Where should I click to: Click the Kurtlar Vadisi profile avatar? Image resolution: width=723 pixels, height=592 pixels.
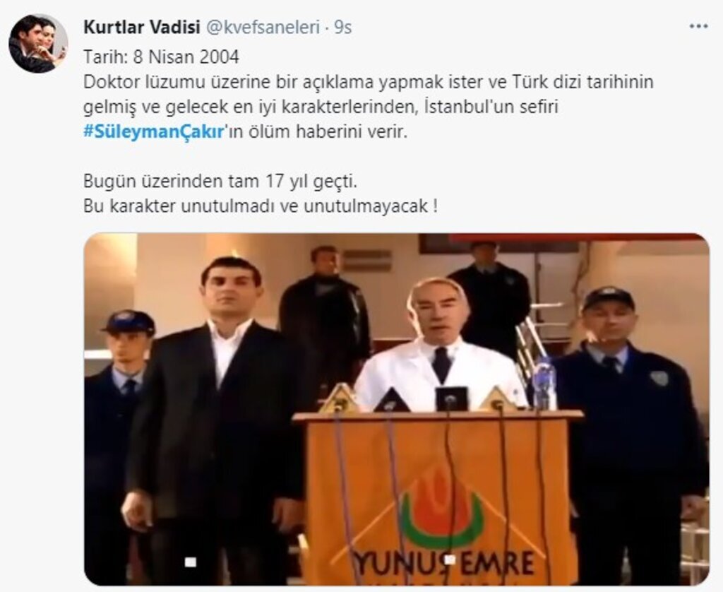[38, 44]
